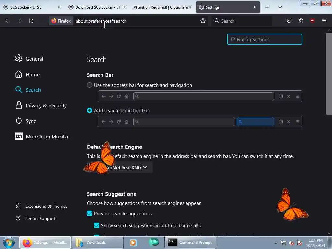The image size is (332, 249).
Task: Show hidden system tray icons
Action: (276, 243)
